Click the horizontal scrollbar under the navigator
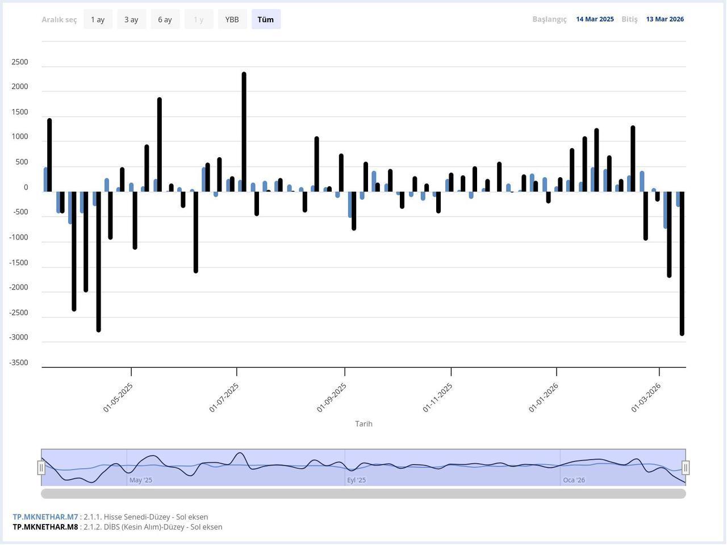This screenshot has width=727, height=545. 363,493
